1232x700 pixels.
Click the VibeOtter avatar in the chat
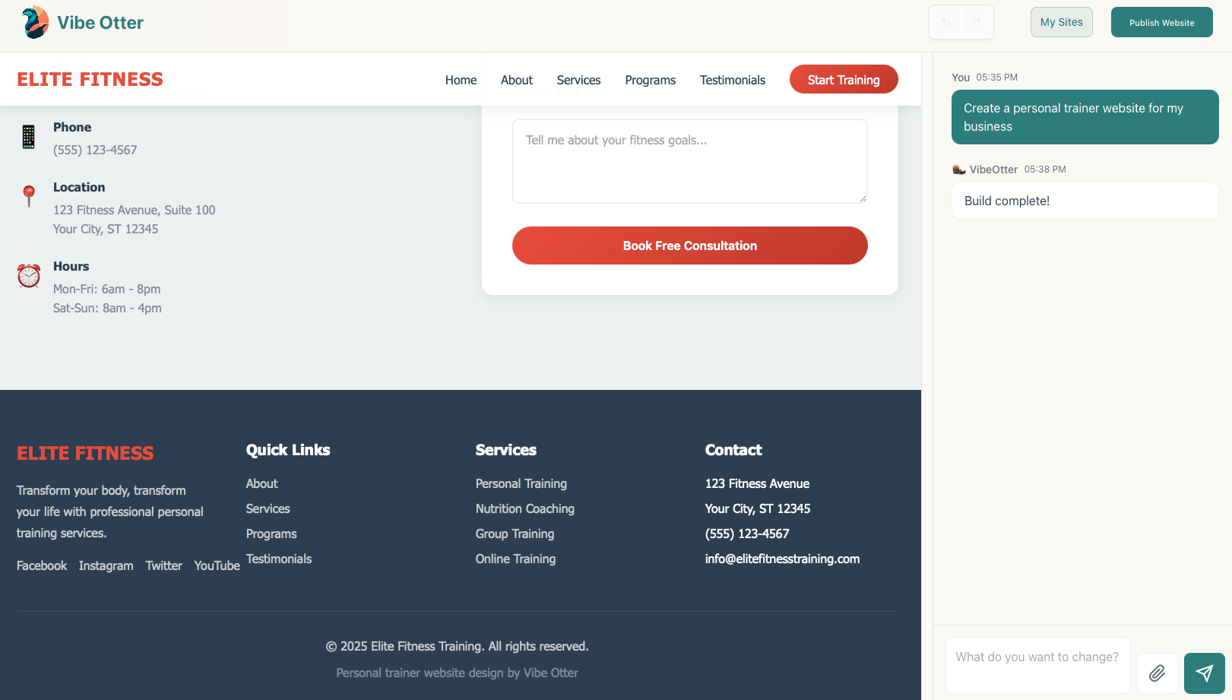(959, 169)
